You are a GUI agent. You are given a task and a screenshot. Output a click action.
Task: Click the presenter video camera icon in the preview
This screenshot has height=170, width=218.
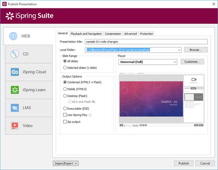(x=194, y=79)
